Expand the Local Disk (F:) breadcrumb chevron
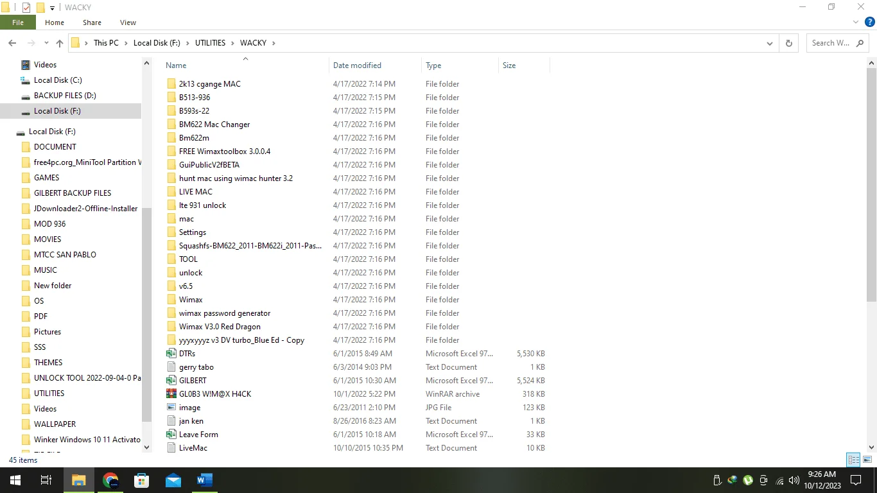The width and height of the screenshot is (877, 493). pos(187,43)
